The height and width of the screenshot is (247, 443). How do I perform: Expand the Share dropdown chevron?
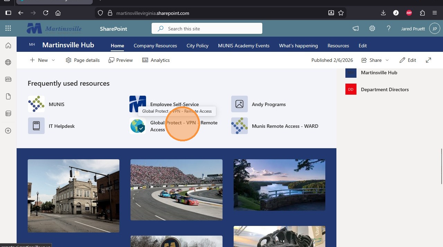pos(387,60)
